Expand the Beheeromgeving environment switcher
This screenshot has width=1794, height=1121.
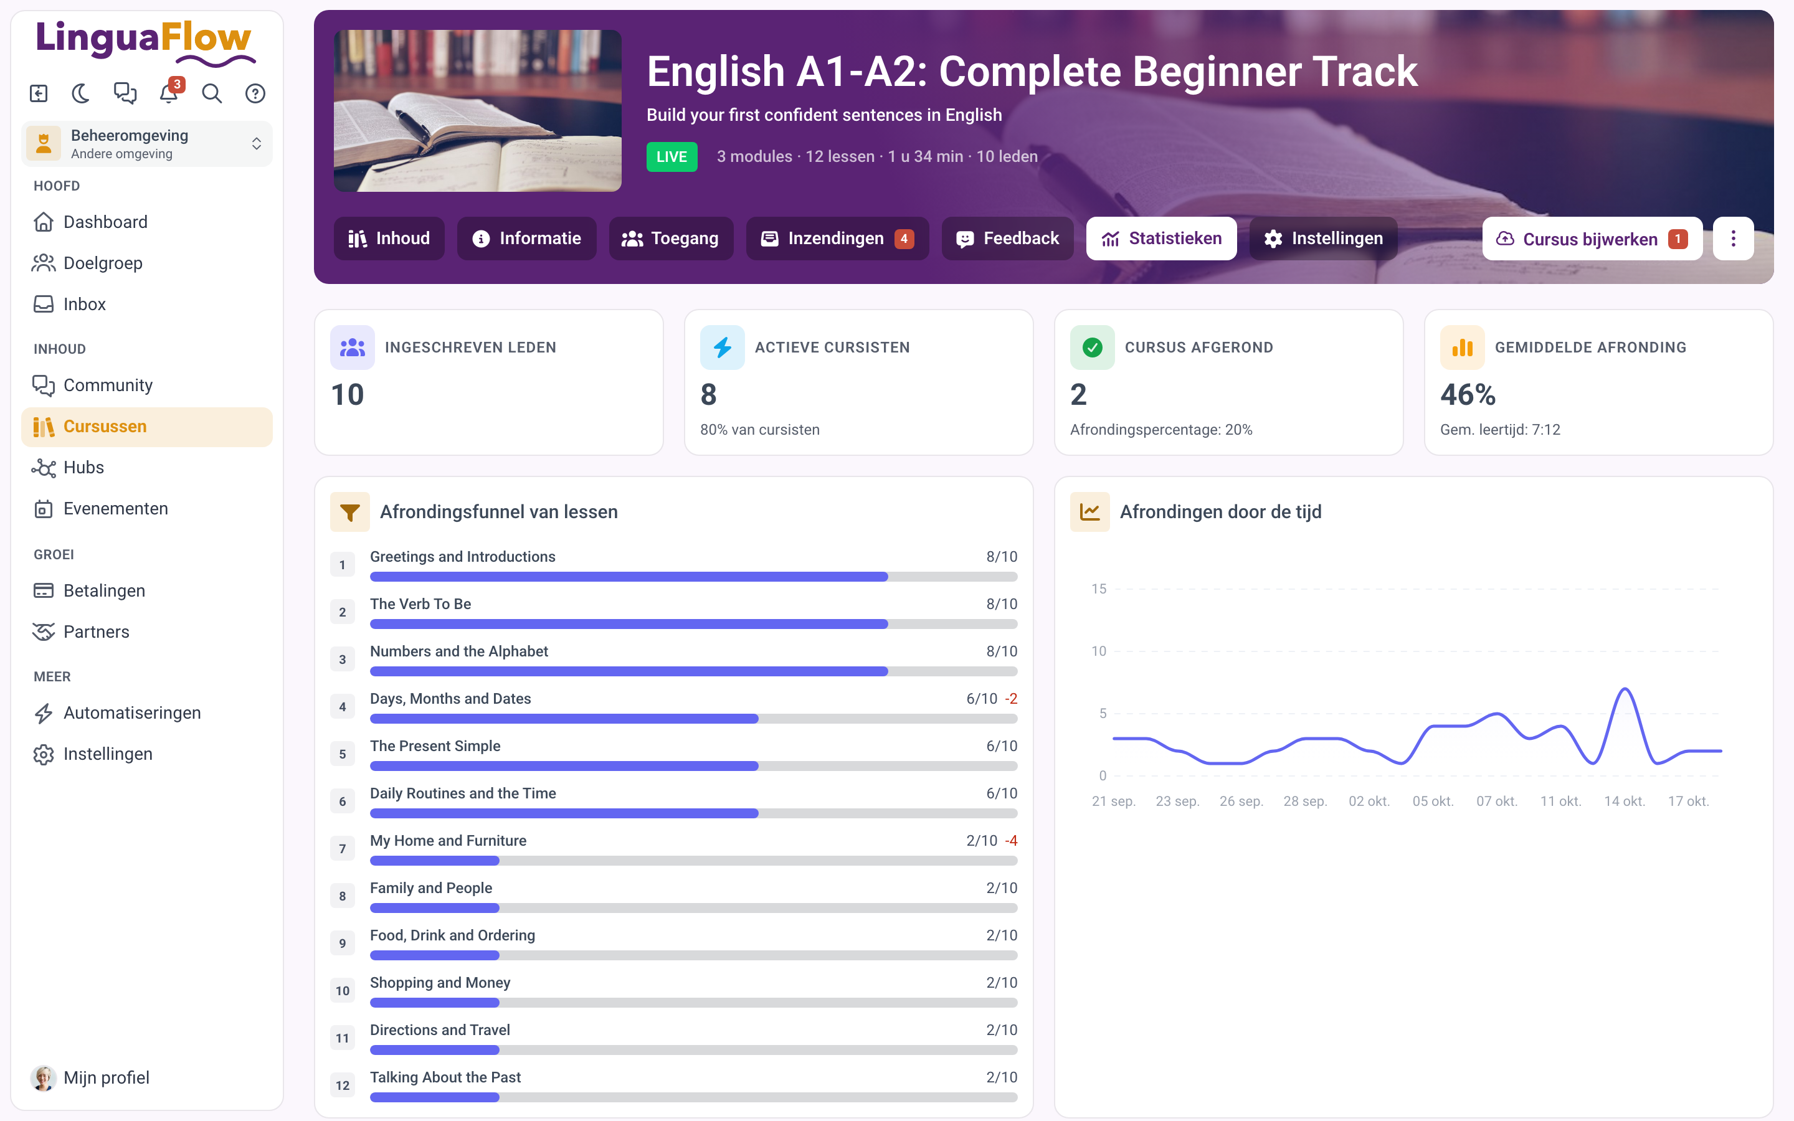147,144
